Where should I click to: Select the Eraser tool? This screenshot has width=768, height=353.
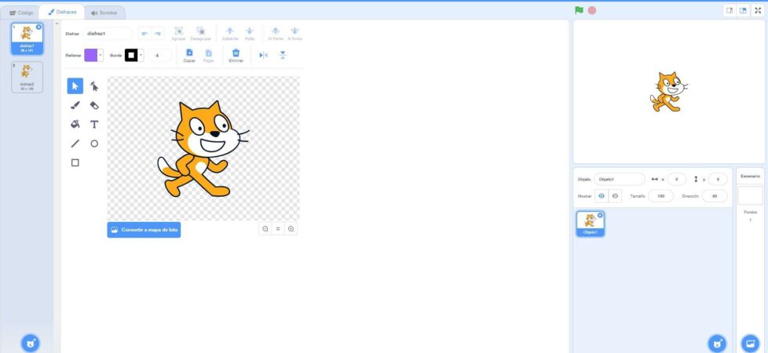coord(94,105)
